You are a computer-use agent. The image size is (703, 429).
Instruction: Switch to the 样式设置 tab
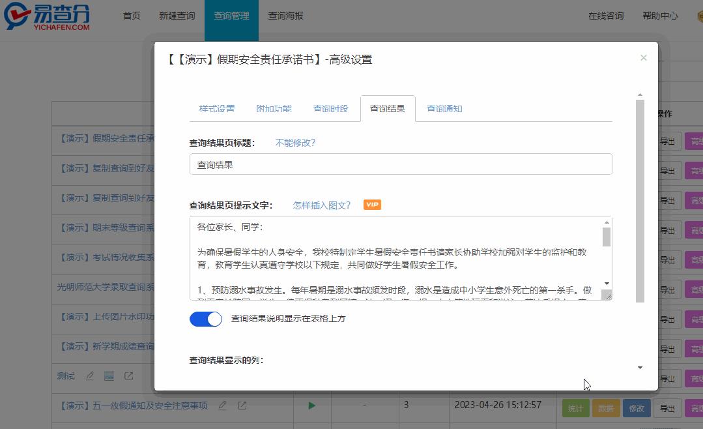pyautogui.click(x=216, y=108)
